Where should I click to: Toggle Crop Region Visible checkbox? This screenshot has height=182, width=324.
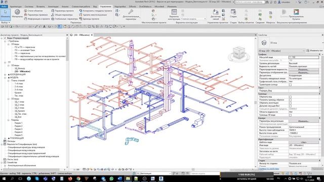(x=290, y=100)
